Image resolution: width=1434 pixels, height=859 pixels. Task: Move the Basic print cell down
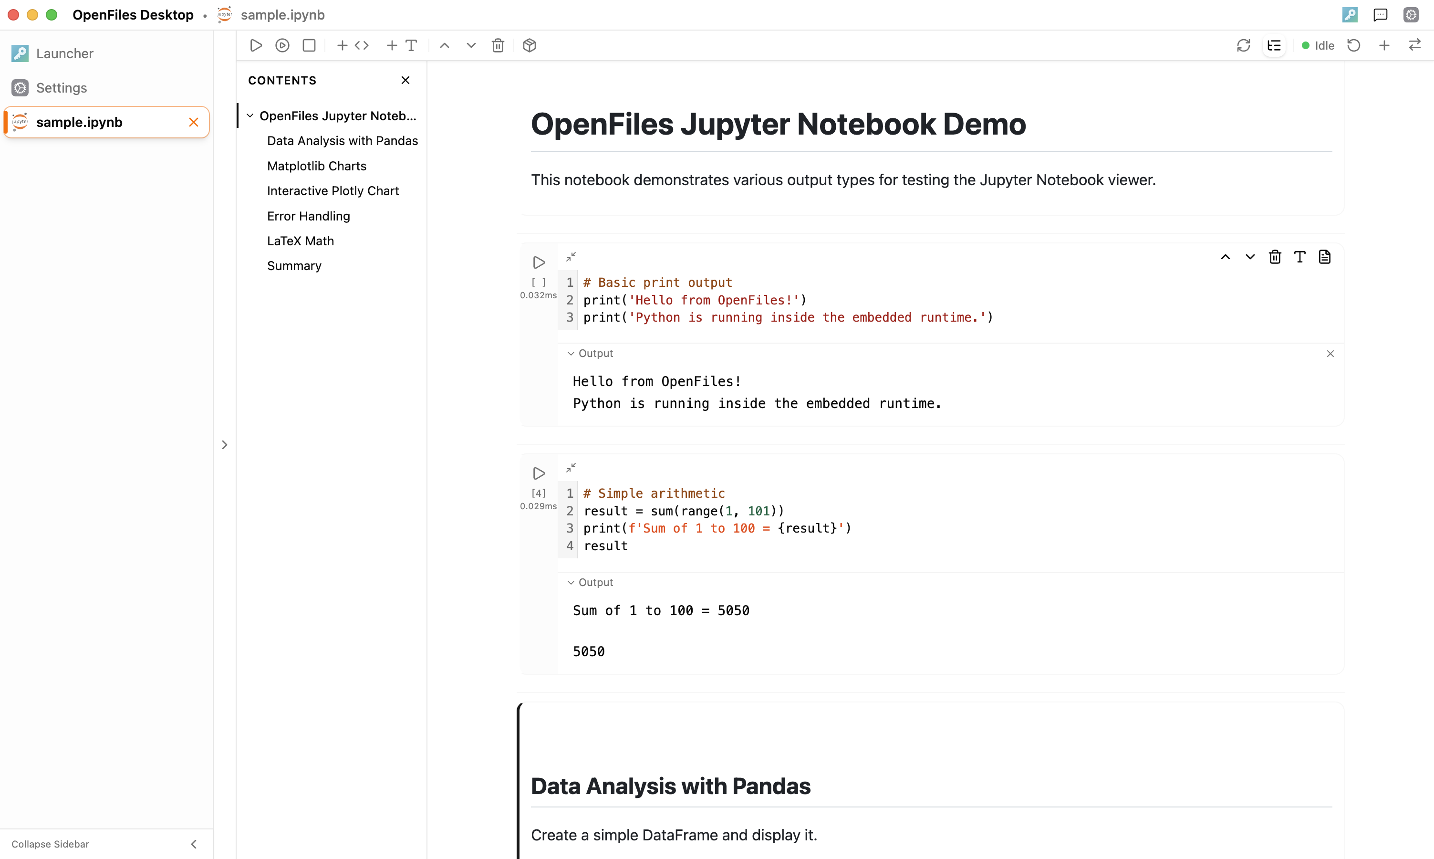coord(1250,257)
